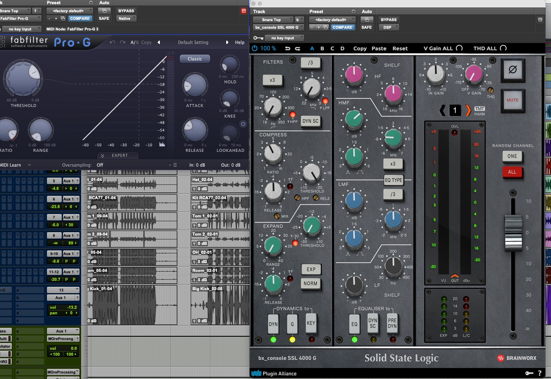This screenshot has width=551, height=379.
Task: Go to next preset in Pro-G
Action: [x=227, y=42]
